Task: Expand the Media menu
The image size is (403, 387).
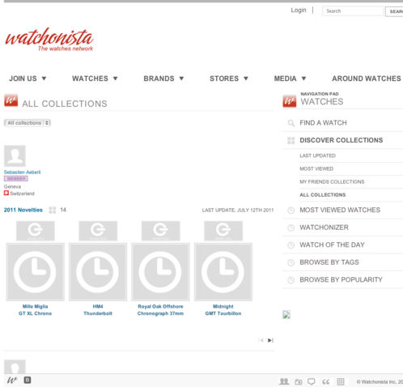Action: click(290, 79)
